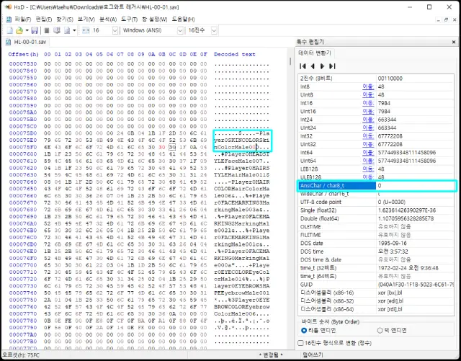Viewport: 461px width, 361px height.
Task: Open the 찾기(S) menu
Action: click(x=65, y=19)
